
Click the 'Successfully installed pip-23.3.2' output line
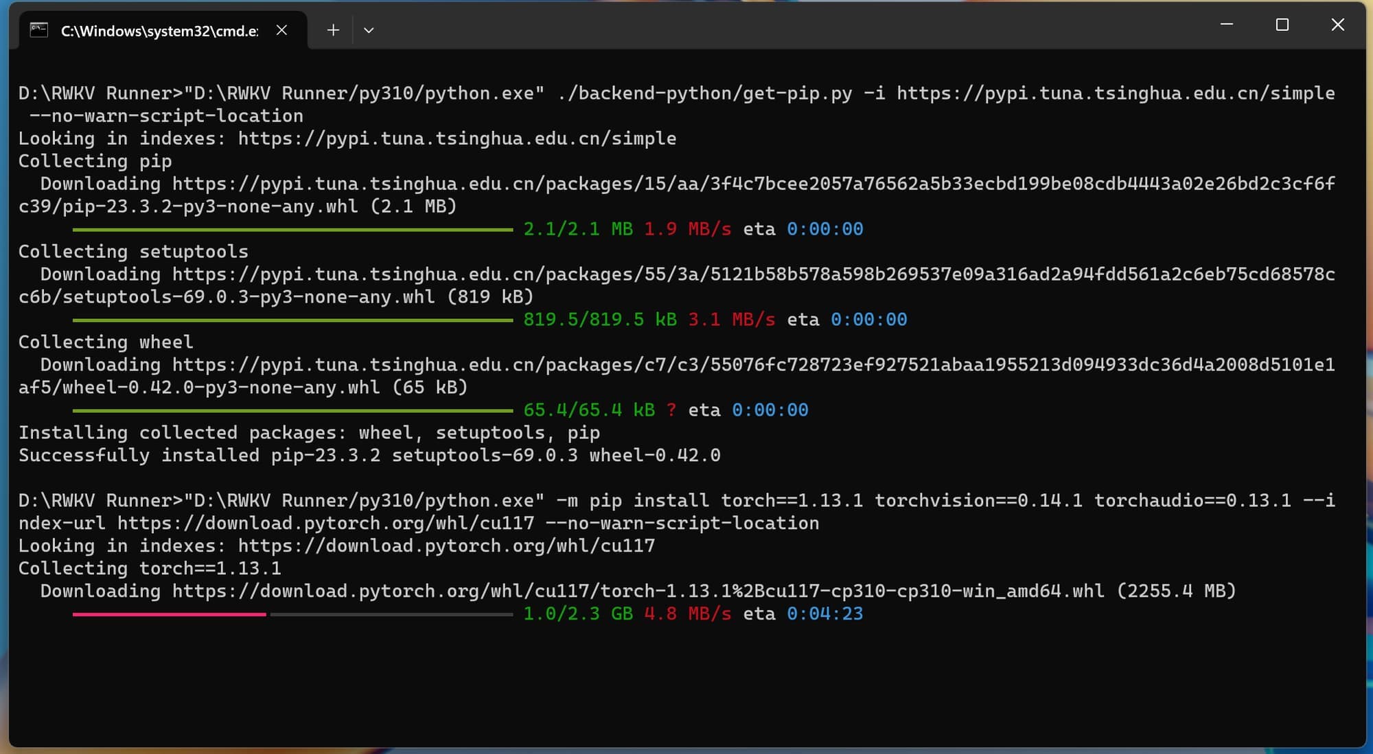pos(369,456)
